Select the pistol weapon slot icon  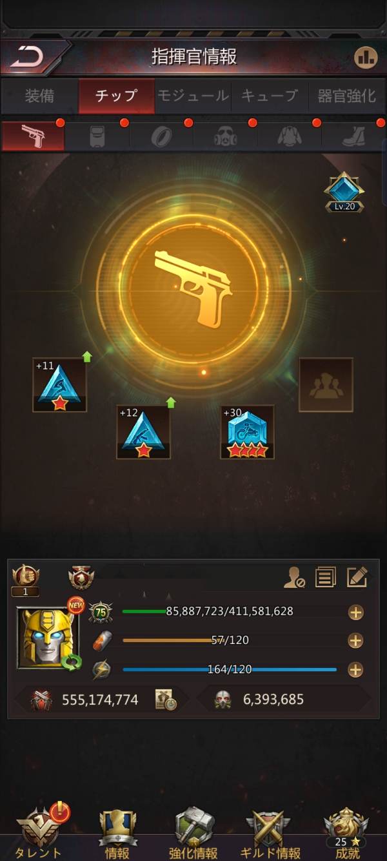(33, 136)
